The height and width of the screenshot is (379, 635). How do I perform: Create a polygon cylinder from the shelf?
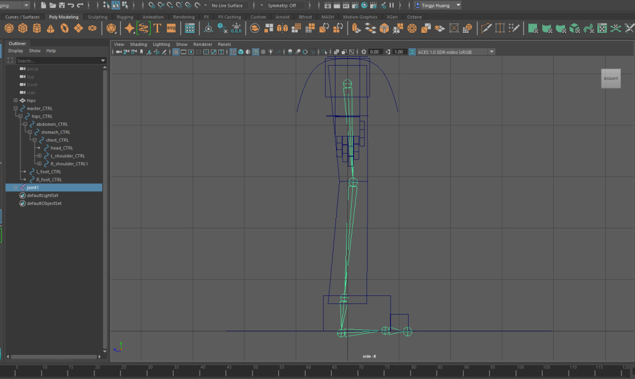pyautogui.click(x=37, y=28)
